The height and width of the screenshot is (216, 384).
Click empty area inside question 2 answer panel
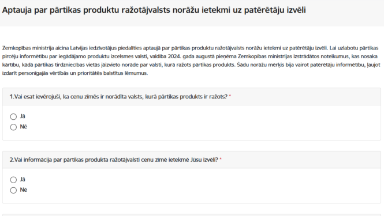point(196,185)
